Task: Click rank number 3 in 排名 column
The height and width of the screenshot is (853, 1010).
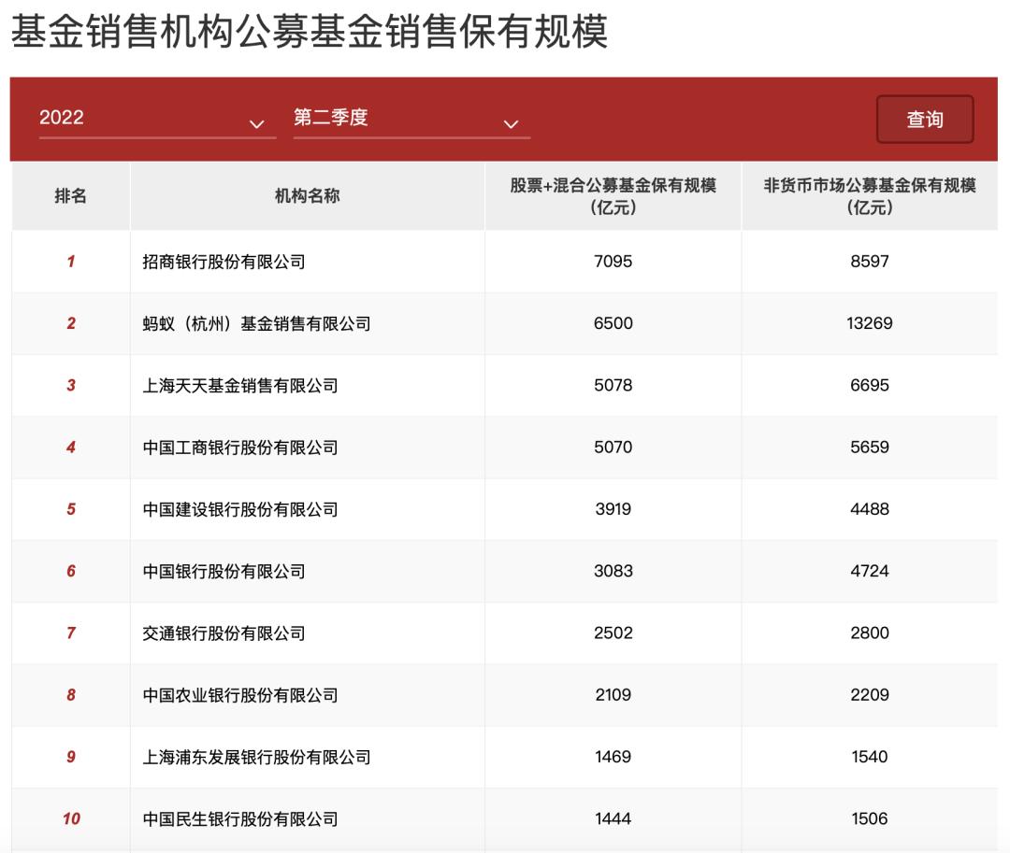Action: coord(71,385)
